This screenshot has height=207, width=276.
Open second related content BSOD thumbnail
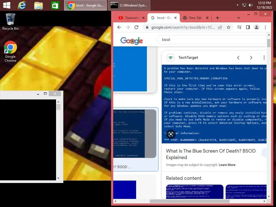246,192
